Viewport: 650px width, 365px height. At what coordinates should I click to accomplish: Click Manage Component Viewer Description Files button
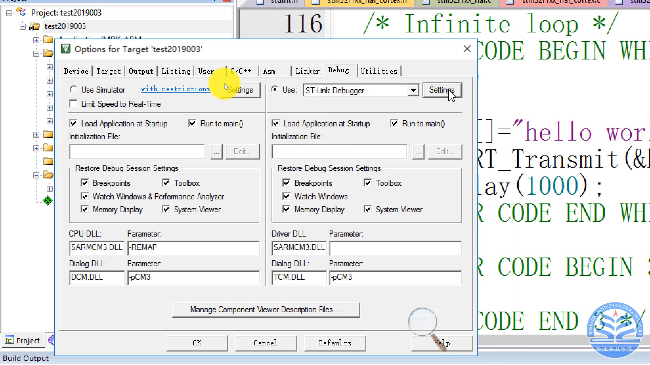266,310
